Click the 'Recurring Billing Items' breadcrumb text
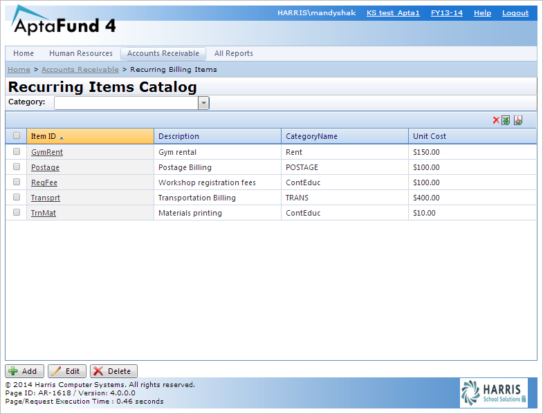This screenshot has height=414, width=543. pos(174,70)
